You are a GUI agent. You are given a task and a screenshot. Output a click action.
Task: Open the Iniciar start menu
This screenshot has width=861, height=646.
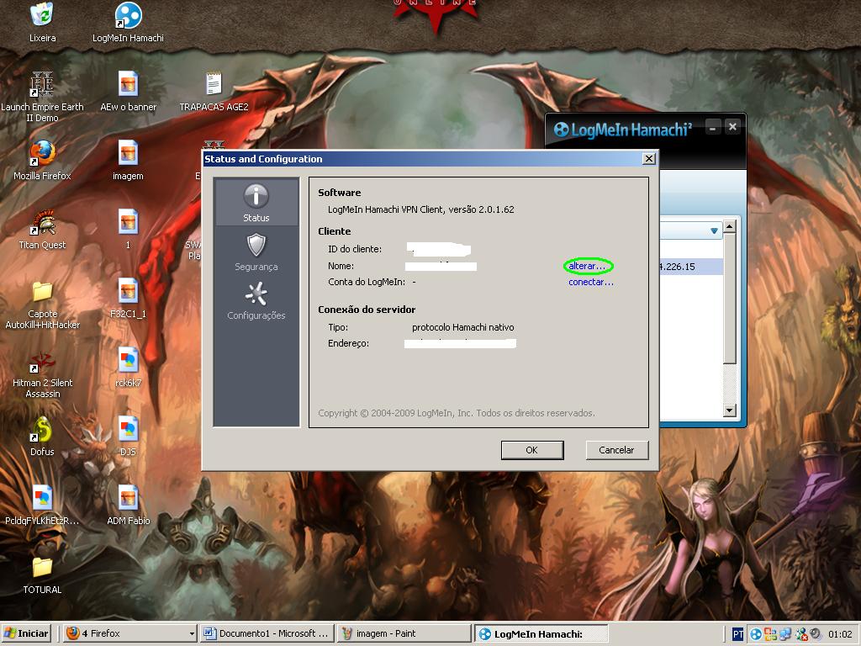click(x=26, y=633)
